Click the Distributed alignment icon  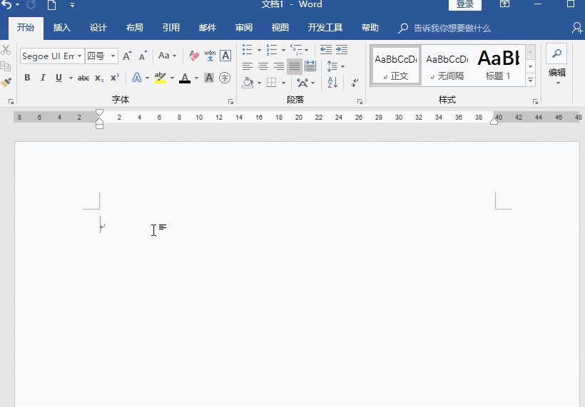tap(310, 66)
